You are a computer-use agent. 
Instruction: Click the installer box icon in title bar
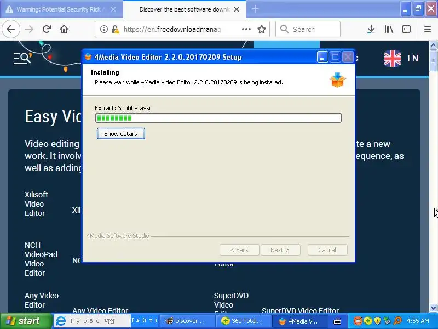click(88, 57)
